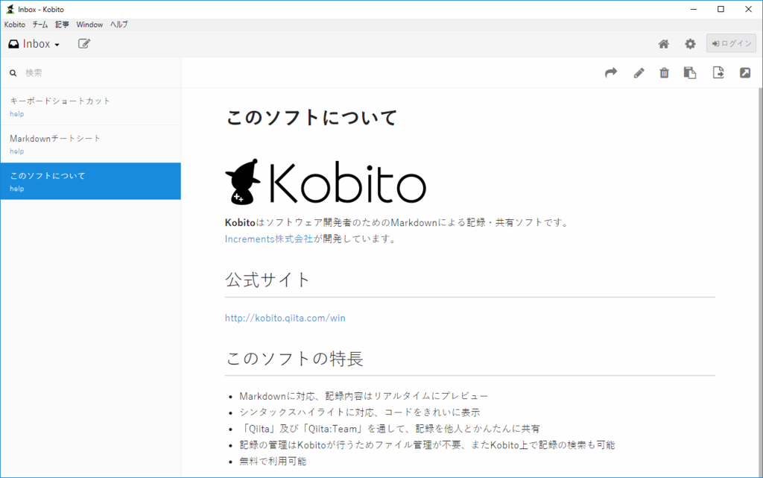Click the 無料で利用可能 bullet text

273,462
